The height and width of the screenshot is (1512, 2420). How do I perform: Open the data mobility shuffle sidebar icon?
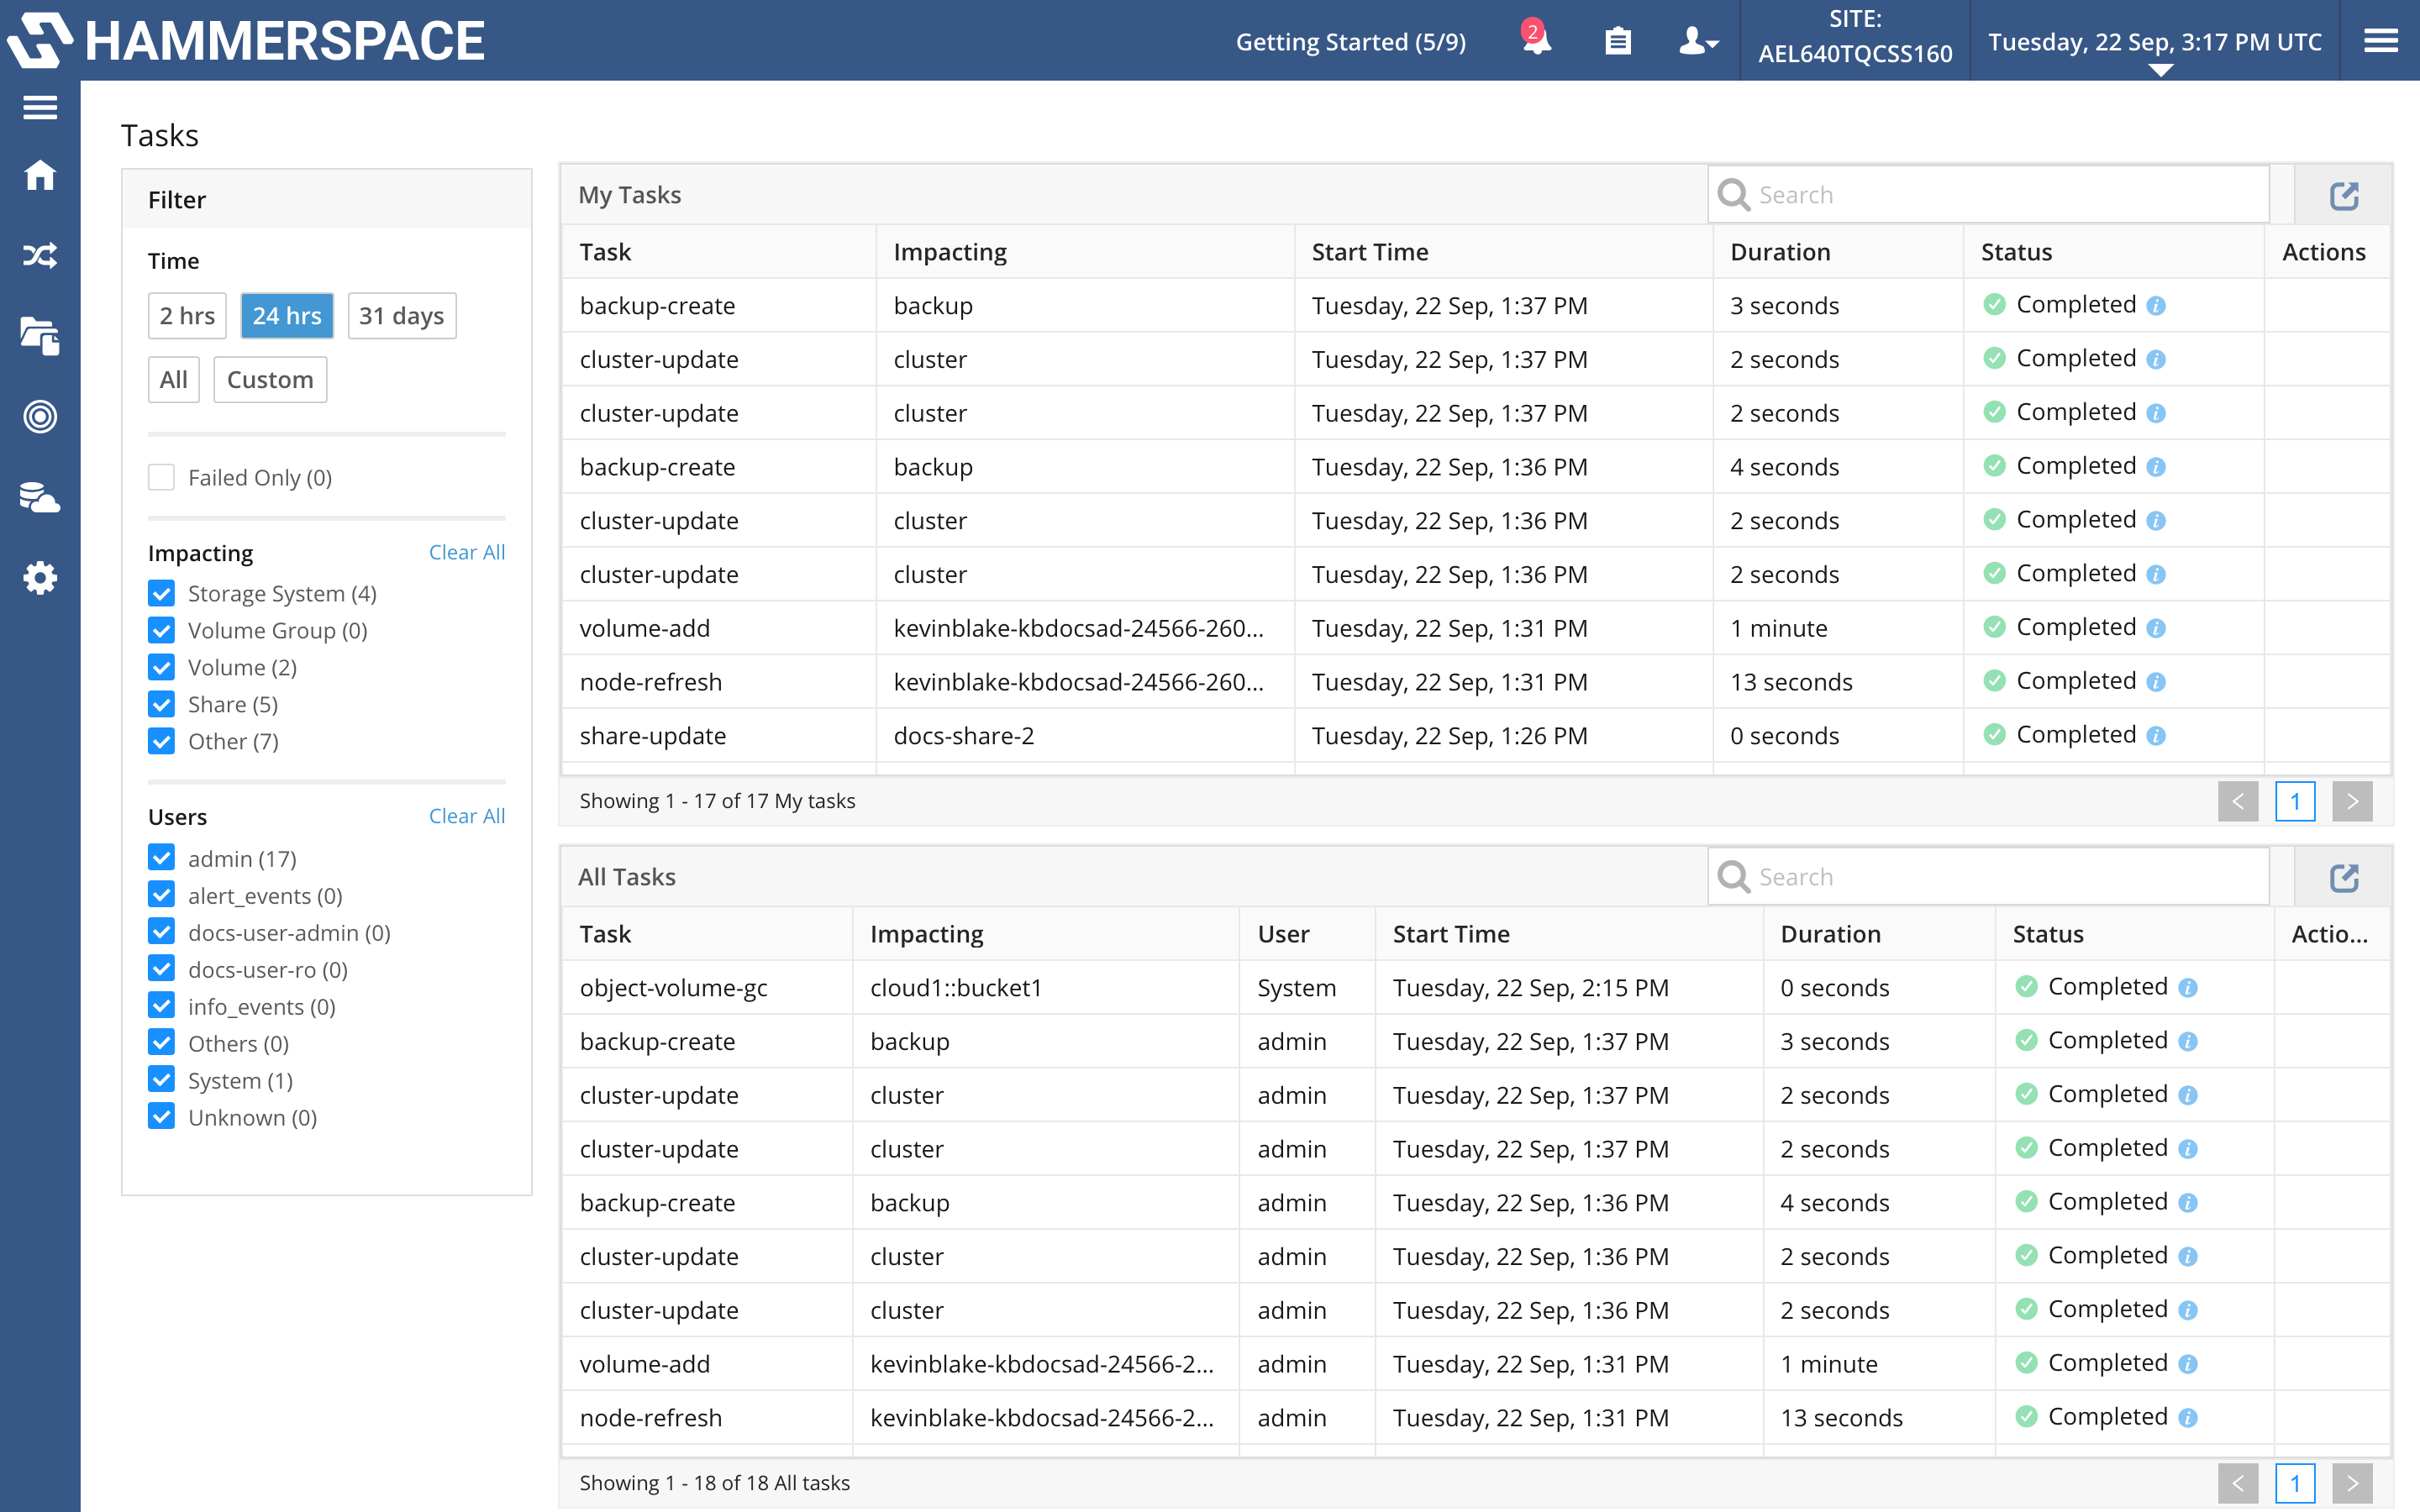pyautogui.click(x=40, y=256)
